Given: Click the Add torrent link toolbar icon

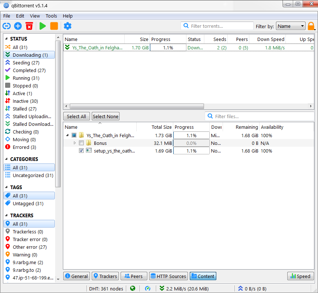Looking at the screenshot, I should [x=7, y=26].
